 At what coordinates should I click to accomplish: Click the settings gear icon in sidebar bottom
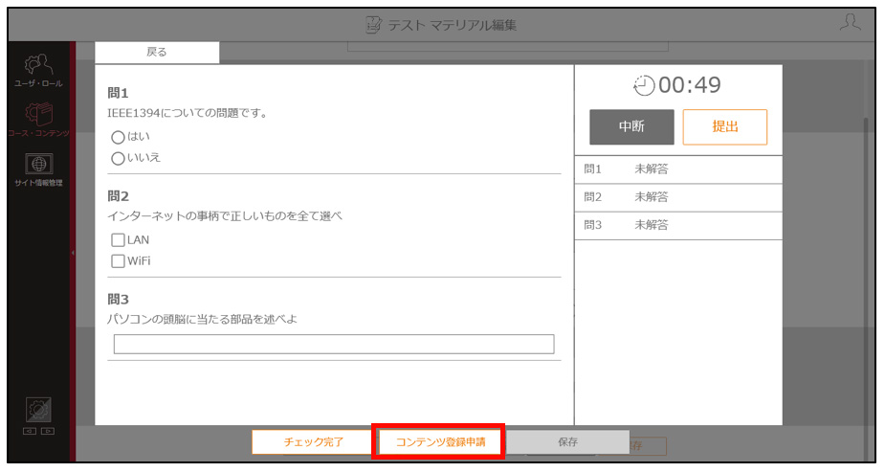coord(38,410)
